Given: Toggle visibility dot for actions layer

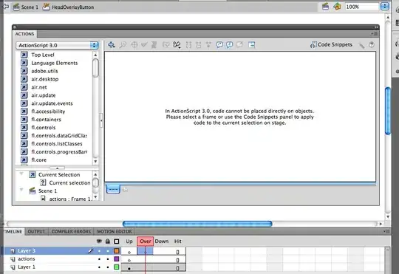Looking at the screenshot, I should click(x=100, y=259).
